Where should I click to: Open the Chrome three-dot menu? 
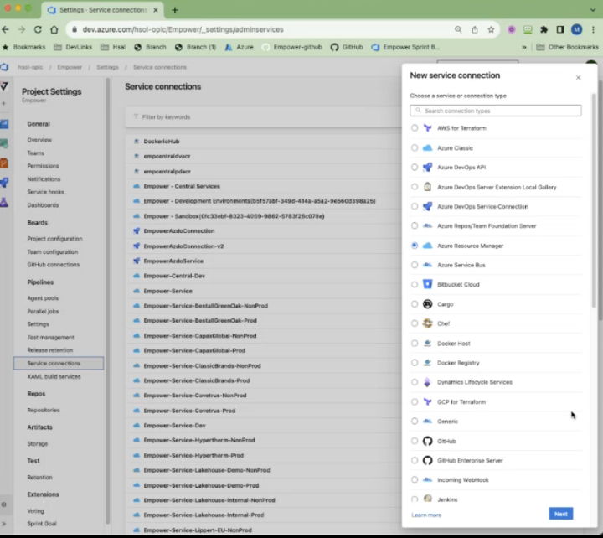point(593,29)
